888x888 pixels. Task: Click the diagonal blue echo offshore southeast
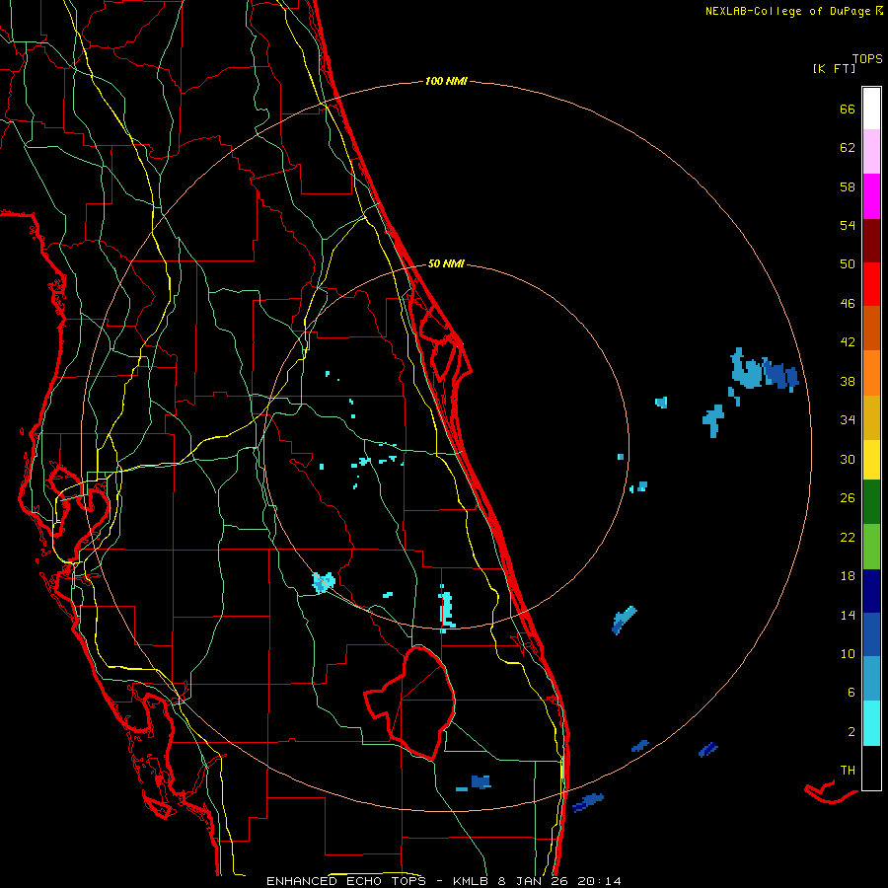coord(624,621)
